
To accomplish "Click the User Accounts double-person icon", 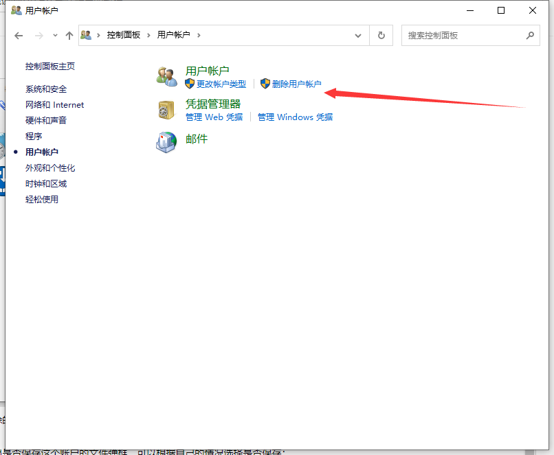I will point(166,75).
